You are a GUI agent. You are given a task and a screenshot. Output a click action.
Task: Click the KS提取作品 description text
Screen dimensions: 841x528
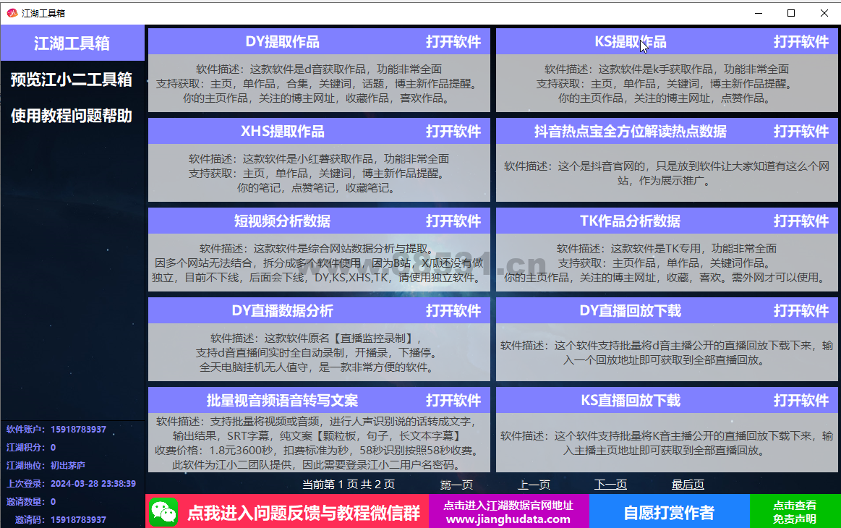click(667, 84)
